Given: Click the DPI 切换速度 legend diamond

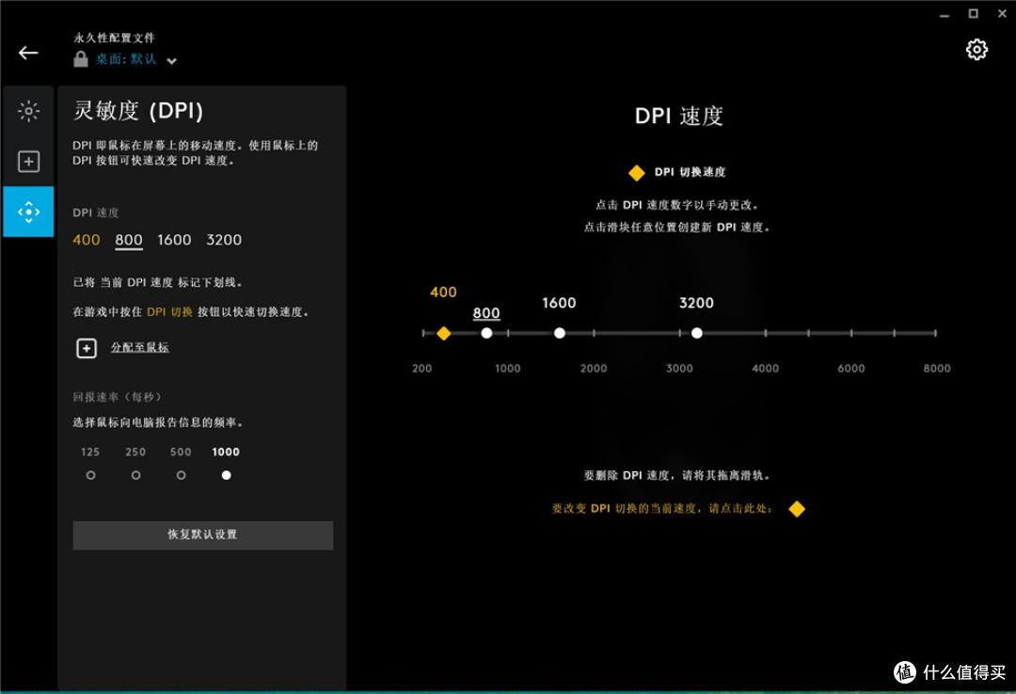Looking at the screenshot, I should point(636,172).
